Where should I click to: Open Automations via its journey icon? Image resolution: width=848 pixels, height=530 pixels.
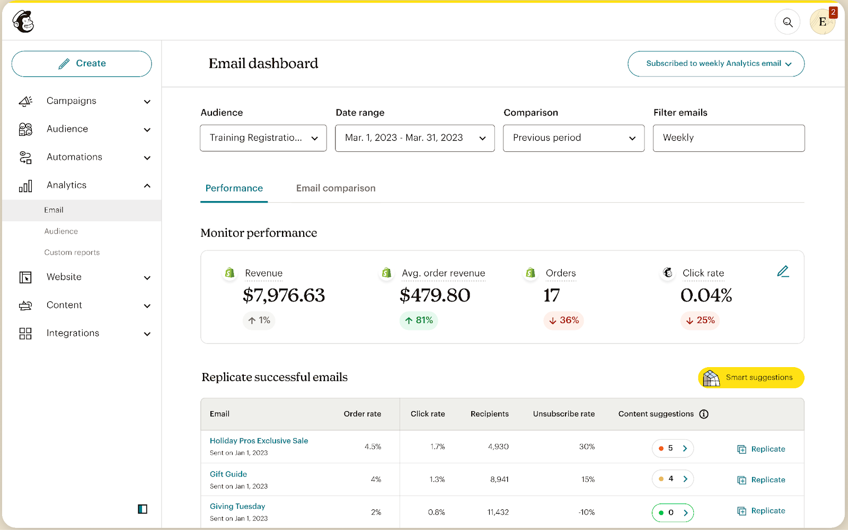(25, 157)
